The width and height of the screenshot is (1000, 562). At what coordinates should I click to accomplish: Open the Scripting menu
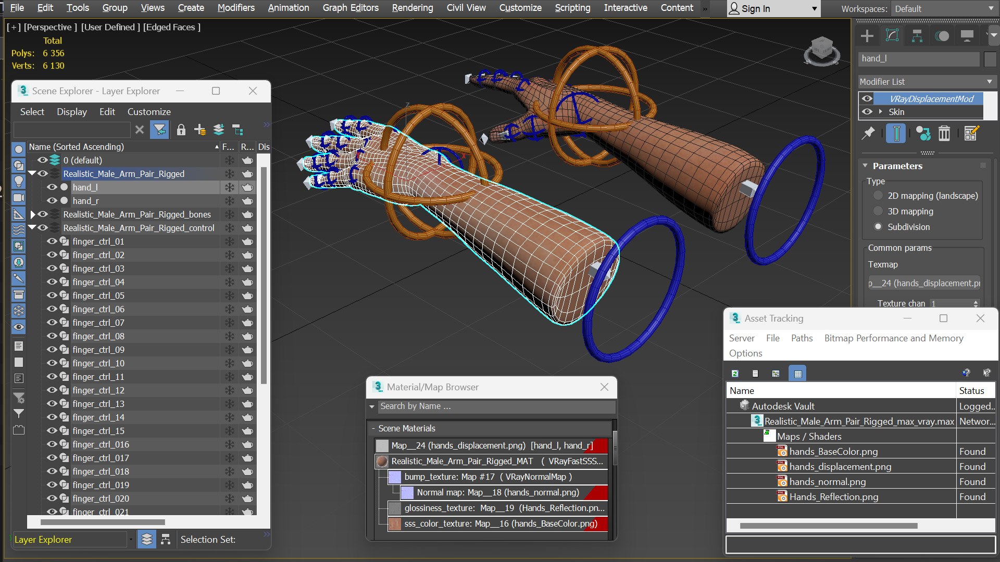[x=572, y=8]
